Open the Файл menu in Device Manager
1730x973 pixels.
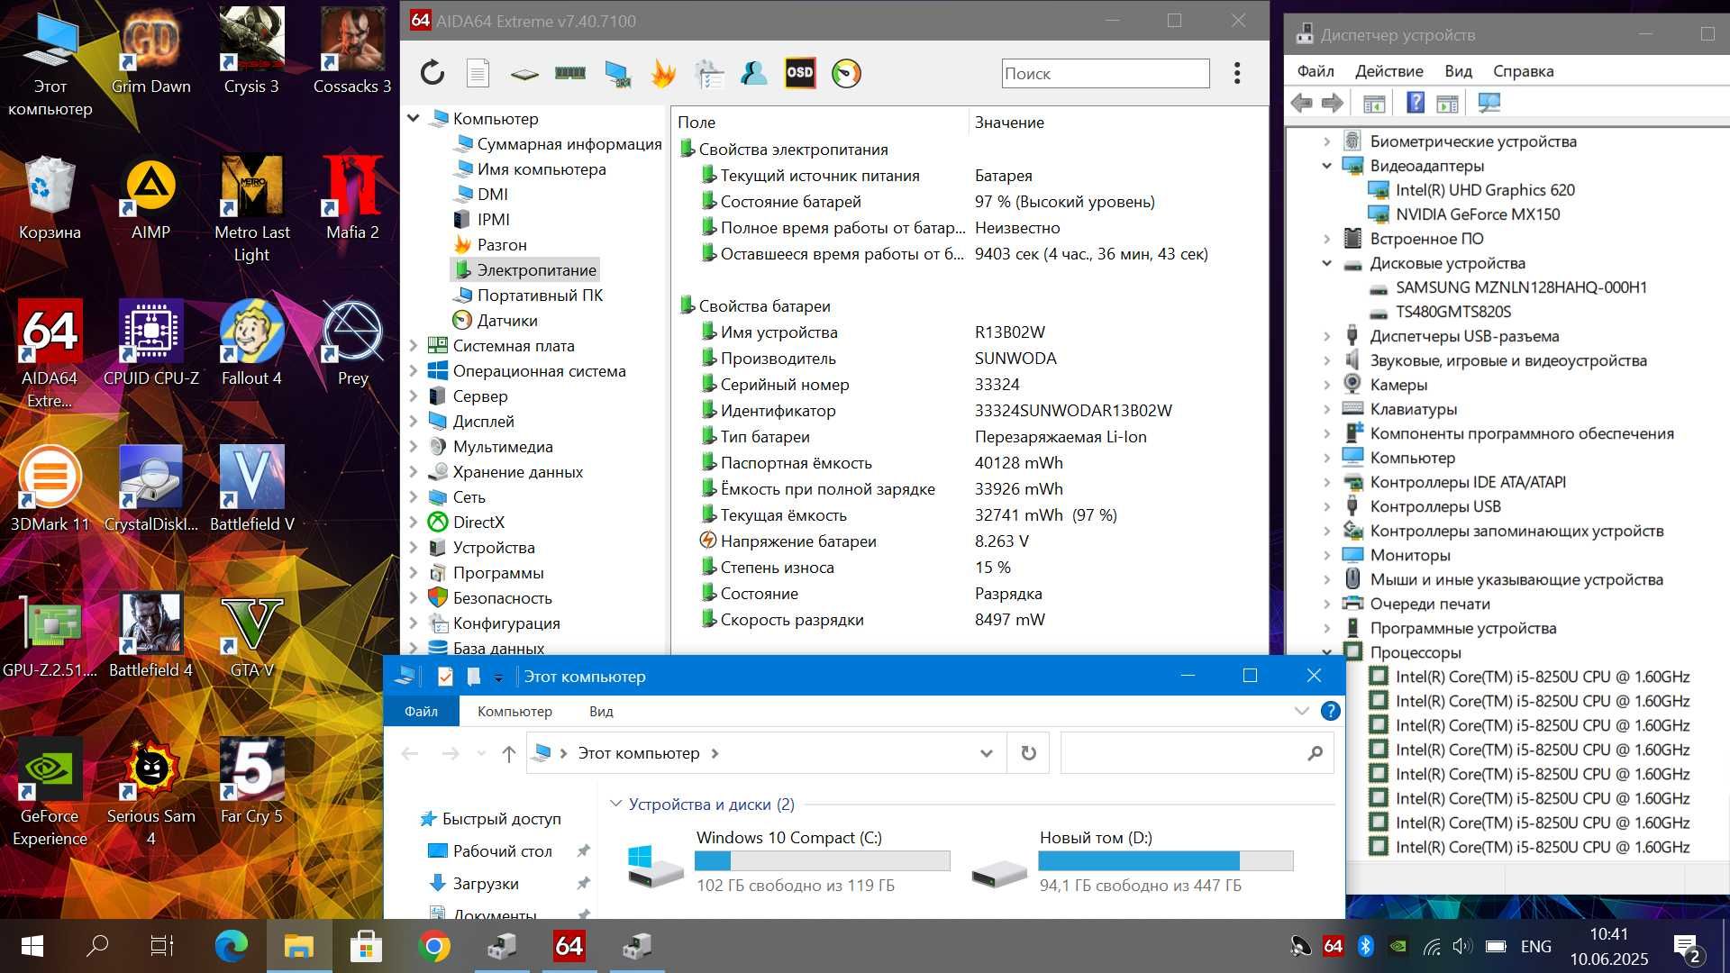[1316, 71]
